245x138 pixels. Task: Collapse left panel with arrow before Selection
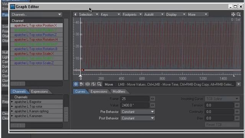[x=75, y=15]
